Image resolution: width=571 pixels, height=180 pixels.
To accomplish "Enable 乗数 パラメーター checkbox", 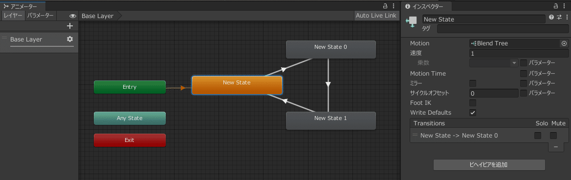I will (x=524, y=63).
